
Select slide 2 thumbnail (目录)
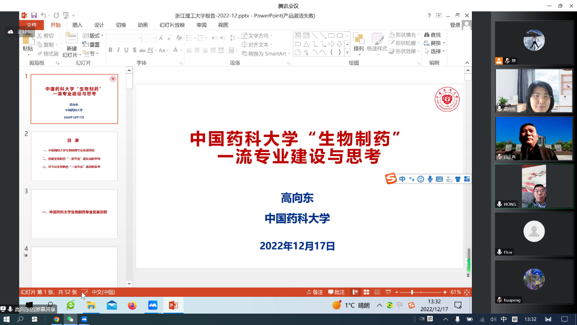(x=74, y=156)
